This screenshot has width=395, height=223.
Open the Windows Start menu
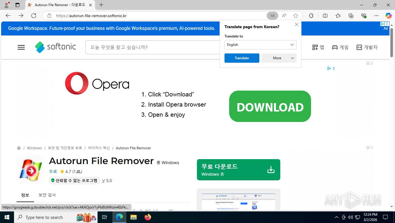(7, 217)
